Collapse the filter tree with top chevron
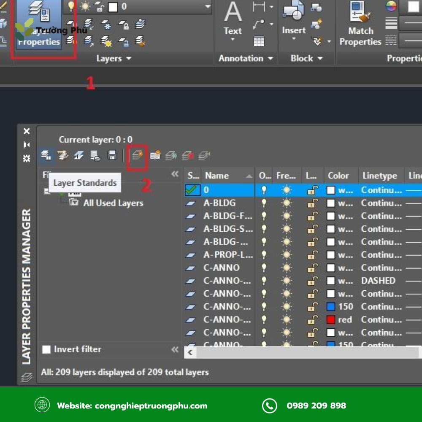Image resolution: width=422 pixels, height=422 pixels. (175, 174)
